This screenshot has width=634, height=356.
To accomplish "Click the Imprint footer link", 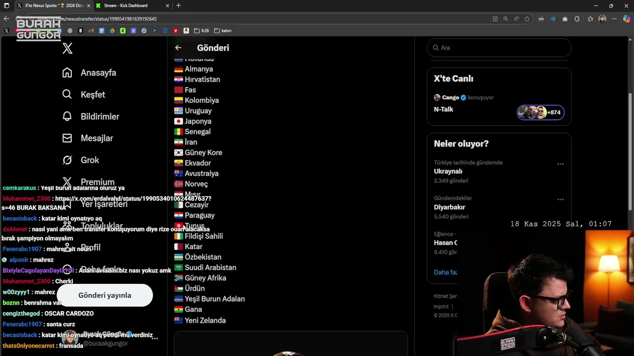I will (441, 307).
